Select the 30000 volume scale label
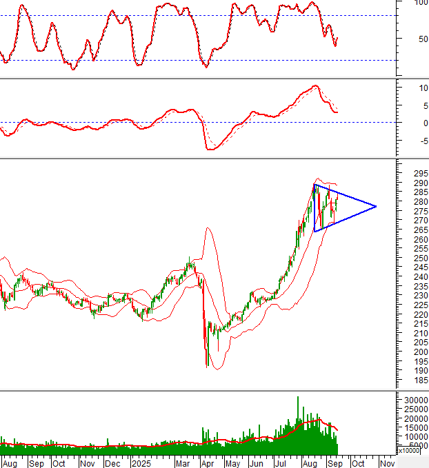The image size is (429, 468). tap(416, 400)
